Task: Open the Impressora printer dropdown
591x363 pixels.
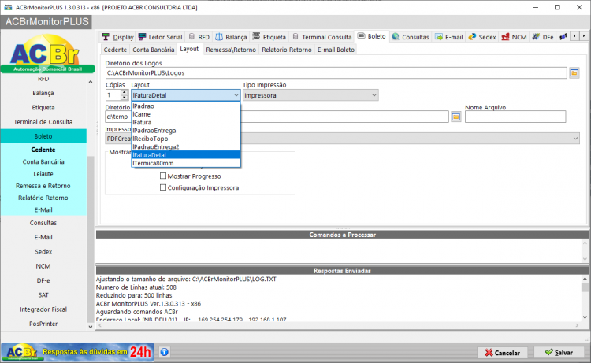Action: [x=575, y=139]
